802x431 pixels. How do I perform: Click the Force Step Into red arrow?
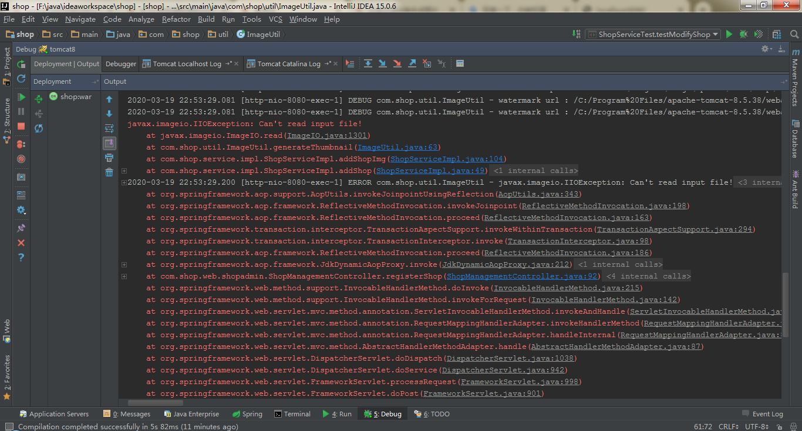[397, 63]
